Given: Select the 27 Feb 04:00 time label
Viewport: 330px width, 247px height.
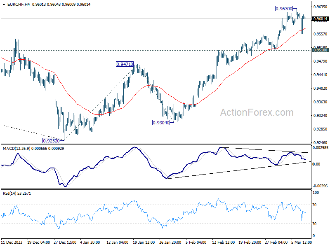Looking at the screenshot, I should [x=276, y=242].
